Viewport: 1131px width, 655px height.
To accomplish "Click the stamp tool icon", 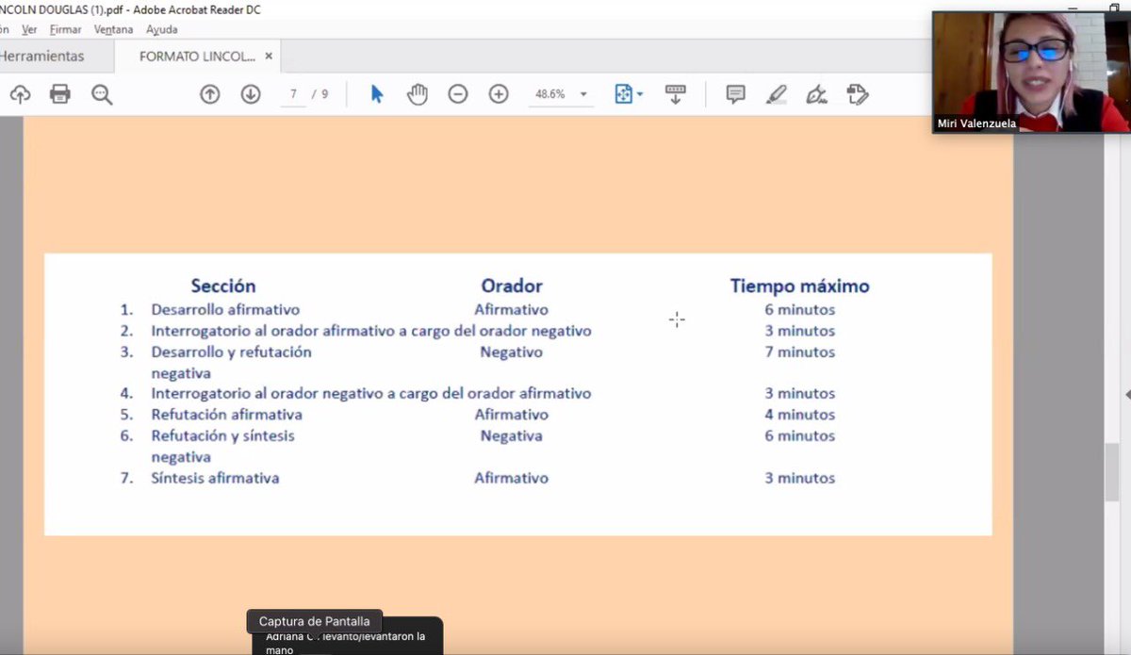I will pos(858,94).
